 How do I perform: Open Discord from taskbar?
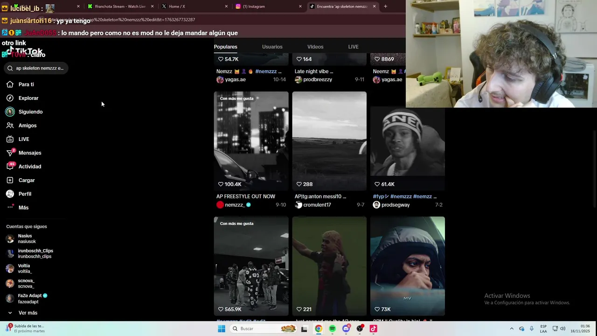coord(346,329)
